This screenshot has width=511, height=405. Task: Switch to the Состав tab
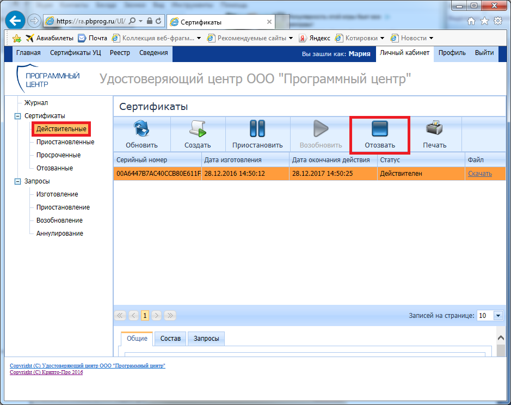click(171, 339)
